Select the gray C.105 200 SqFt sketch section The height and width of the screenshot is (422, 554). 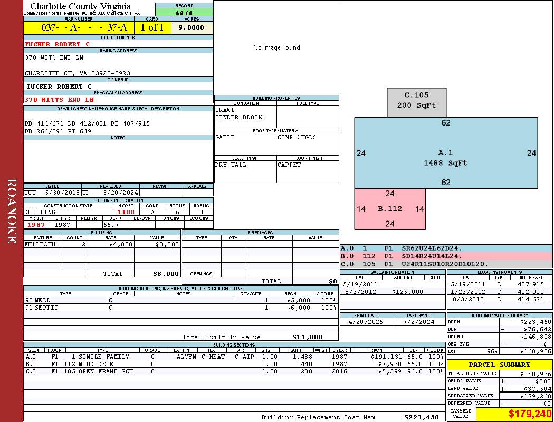click(416, 100)
